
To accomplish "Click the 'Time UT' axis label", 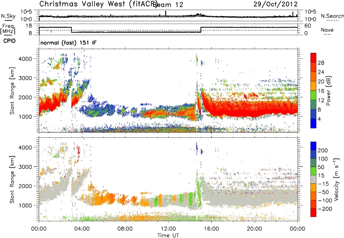I will [168, 235].
